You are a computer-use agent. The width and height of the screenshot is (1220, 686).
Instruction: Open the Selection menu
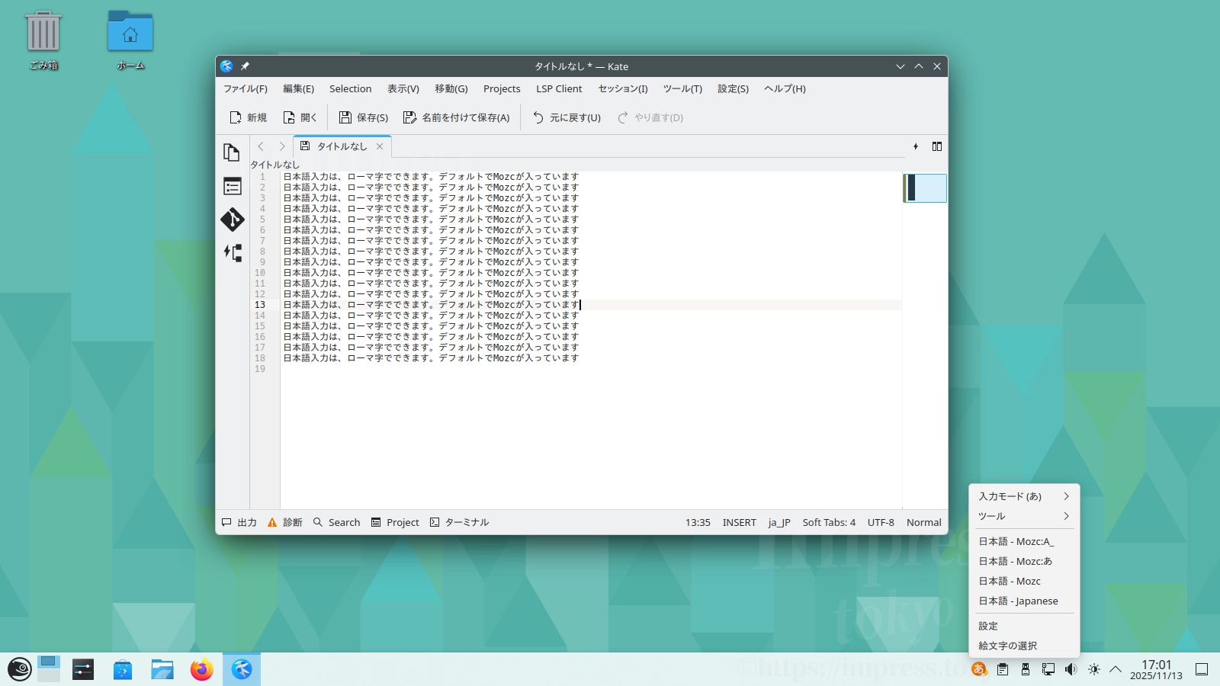click(351, 88)
